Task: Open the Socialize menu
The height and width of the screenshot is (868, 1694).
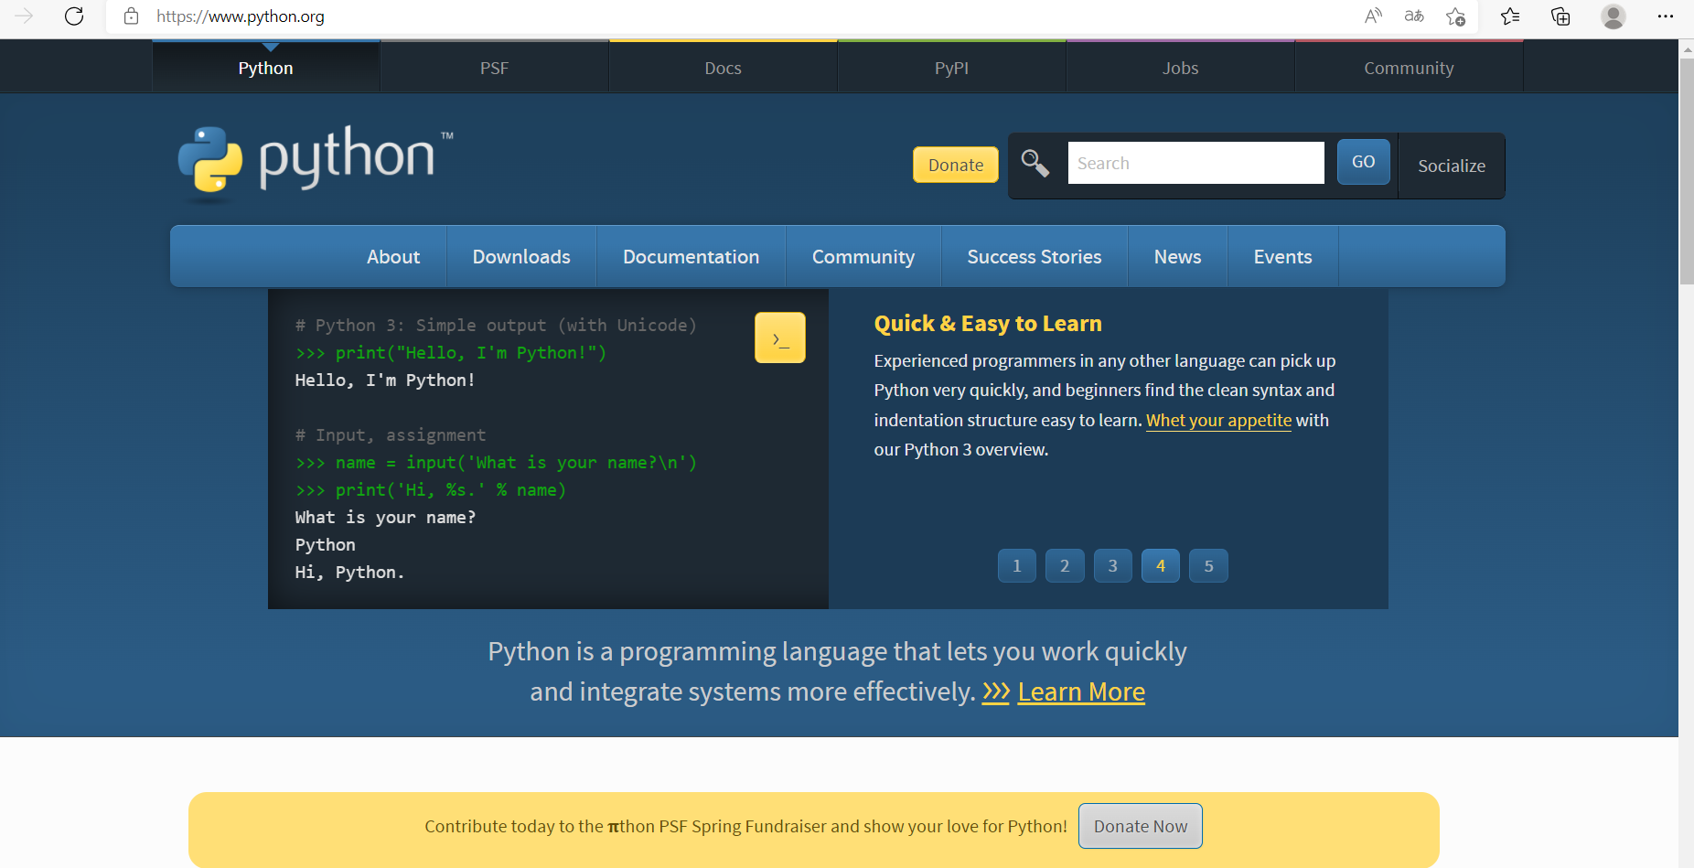Action: tap(1451, 166)
